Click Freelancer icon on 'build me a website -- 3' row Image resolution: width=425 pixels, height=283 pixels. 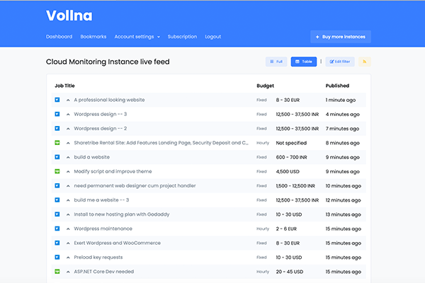(x=57, y=200)
